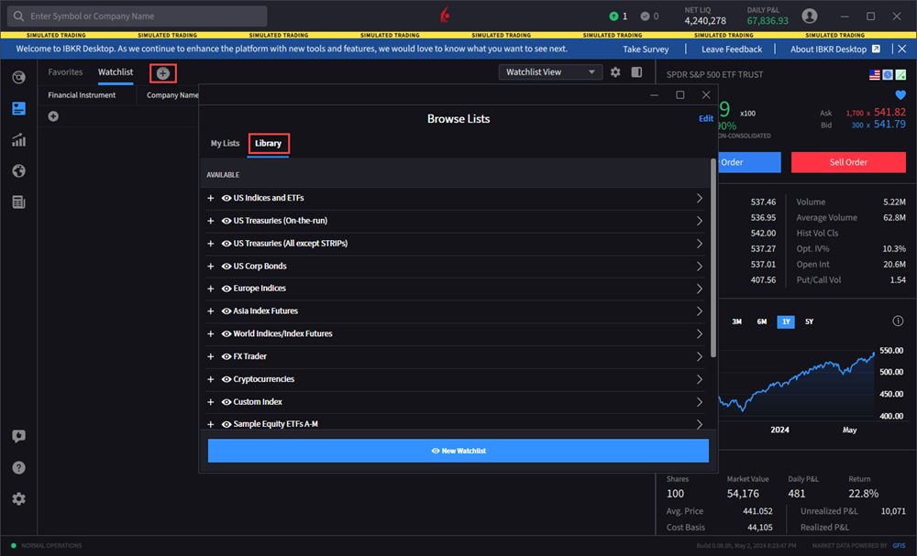This screenshot has height=556, width=917.
Task: Dismiss the welcome banner with X
Action: coord(901,49)
